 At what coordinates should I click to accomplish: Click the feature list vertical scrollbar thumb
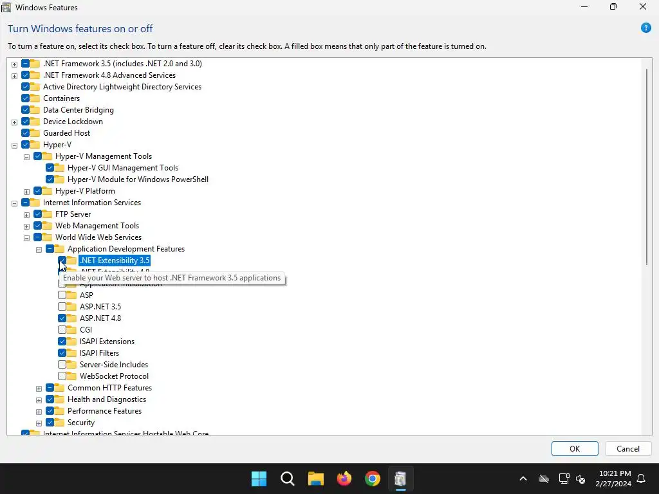tap(646, 167)
